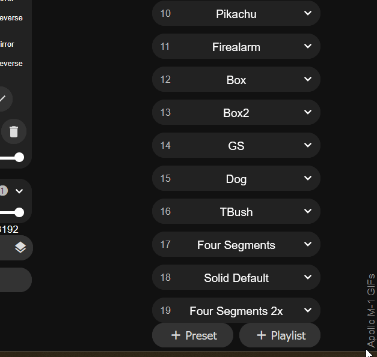Expand the Firealarm preset chevron
Image resolution: width=377 pixels, height=357 pixels.
(308, 46)
